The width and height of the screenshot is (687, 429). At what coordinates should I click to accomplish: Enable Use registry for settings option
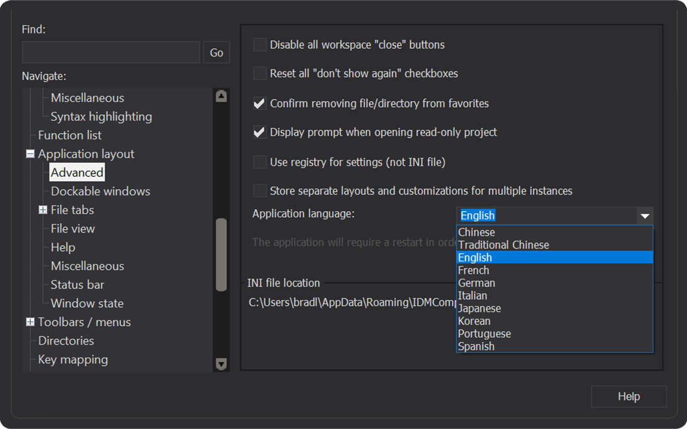(260, 162)
